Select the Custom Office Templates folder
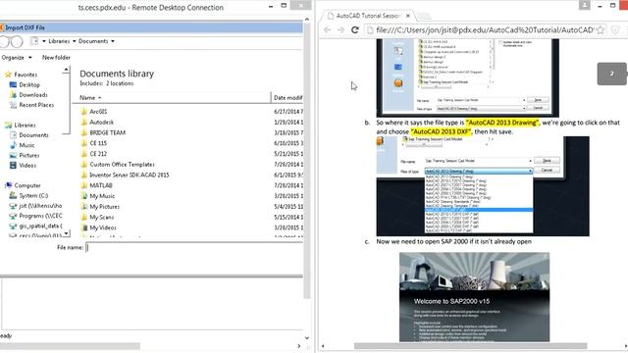This screenshot has width=628, height=353. coord(122,165)
